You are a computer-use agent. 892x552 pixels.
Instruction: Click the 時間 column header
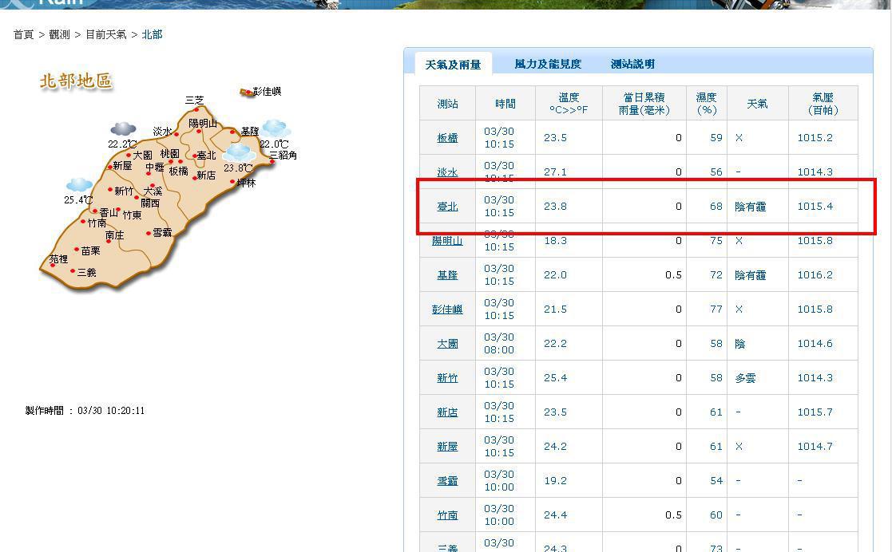point(505,104)
